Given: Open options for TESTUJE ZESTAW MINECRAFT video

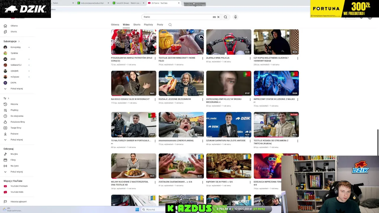Looking at the screenshot, I should (203, 58).
